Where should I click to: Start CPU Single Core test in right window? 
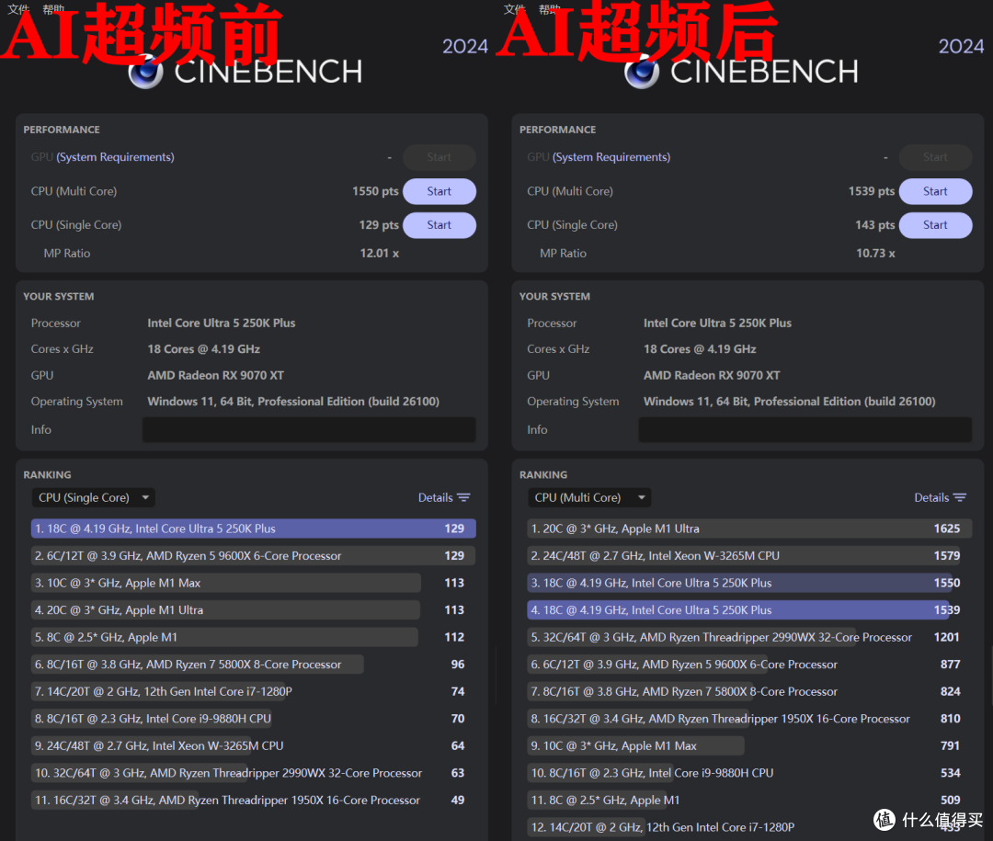pos(935,225)
